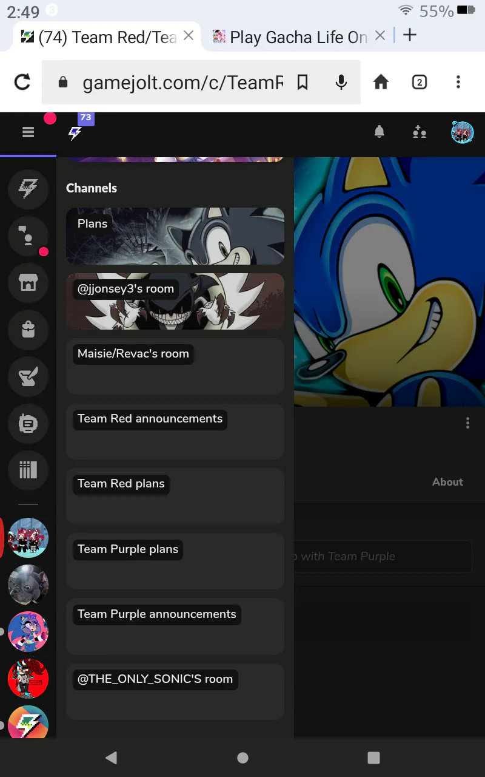Image resolution: width=485 pixels, height=777 pixels.
Task: Select the red-haired characters community avatar
Action: (28, 538)
